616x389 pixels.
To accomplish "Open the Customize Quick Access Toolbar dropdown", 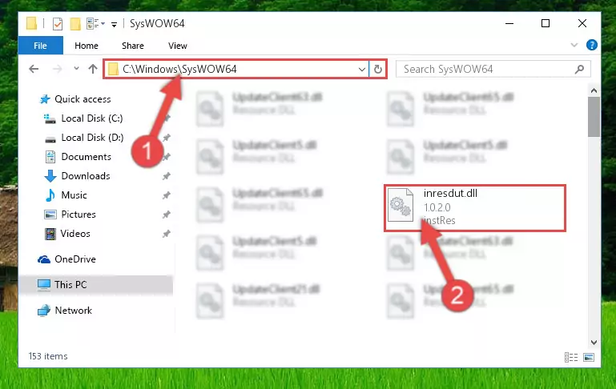I will point(114,24).
